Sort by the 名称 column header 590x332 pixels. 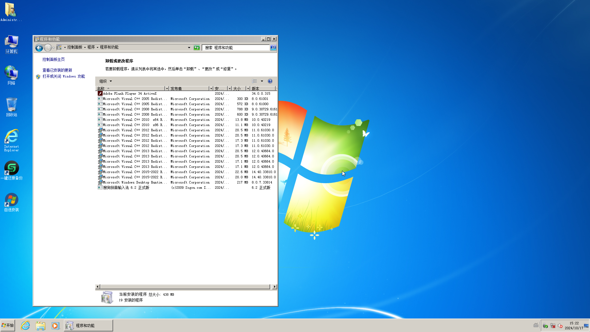(131, 89)
